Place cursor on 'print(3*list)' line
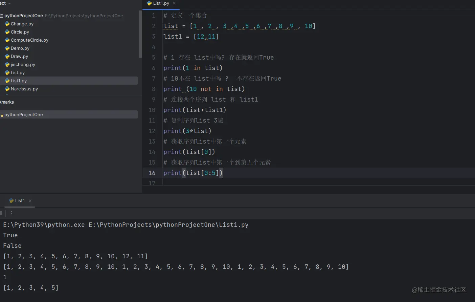The image size is (475, 302). tap(187, 131)
